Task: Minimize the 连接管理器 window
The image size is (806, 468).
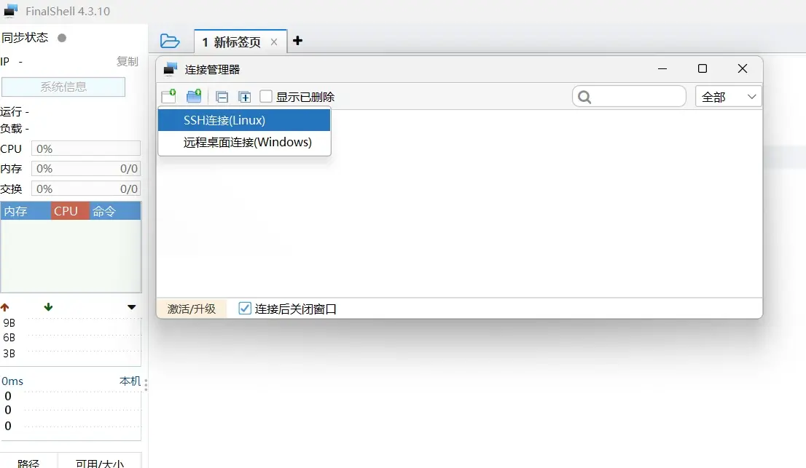Action: (x=662, y=68)
